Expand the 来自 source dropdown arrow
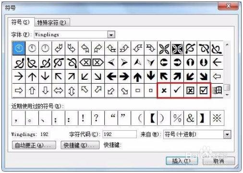 [227, 134]
